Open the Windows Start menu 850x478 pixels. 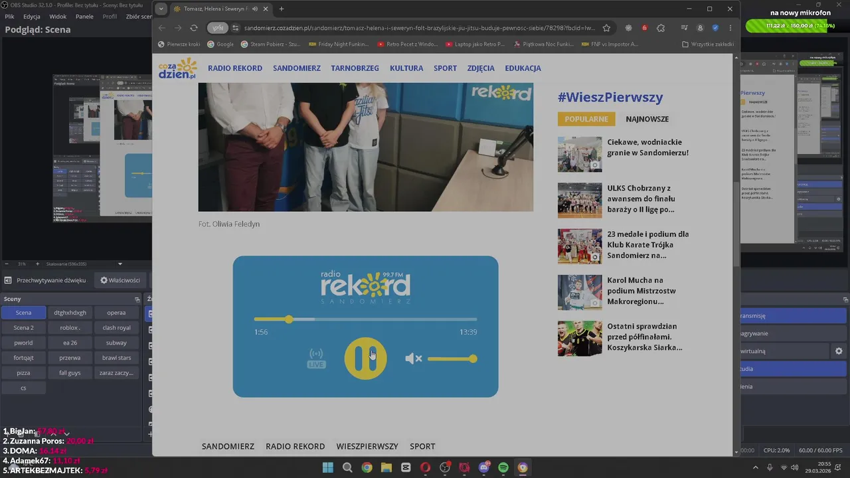tap(328, 467)
